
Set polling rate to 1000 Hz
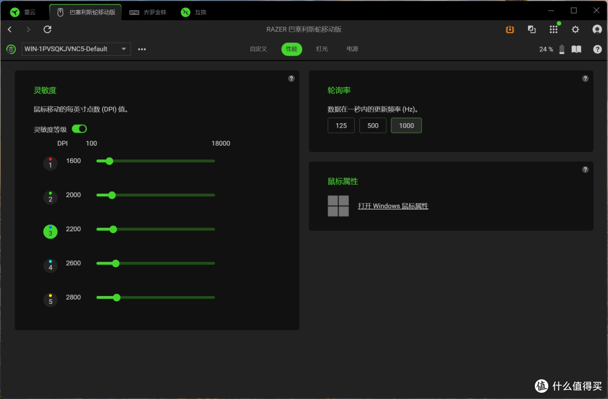[x=406, y=125]
